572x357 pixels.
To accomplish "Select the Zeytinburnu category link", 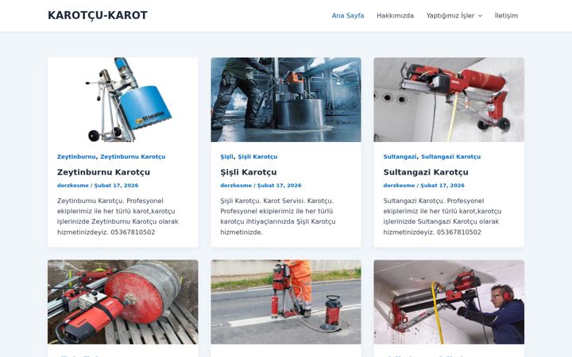I will point(76,156).
